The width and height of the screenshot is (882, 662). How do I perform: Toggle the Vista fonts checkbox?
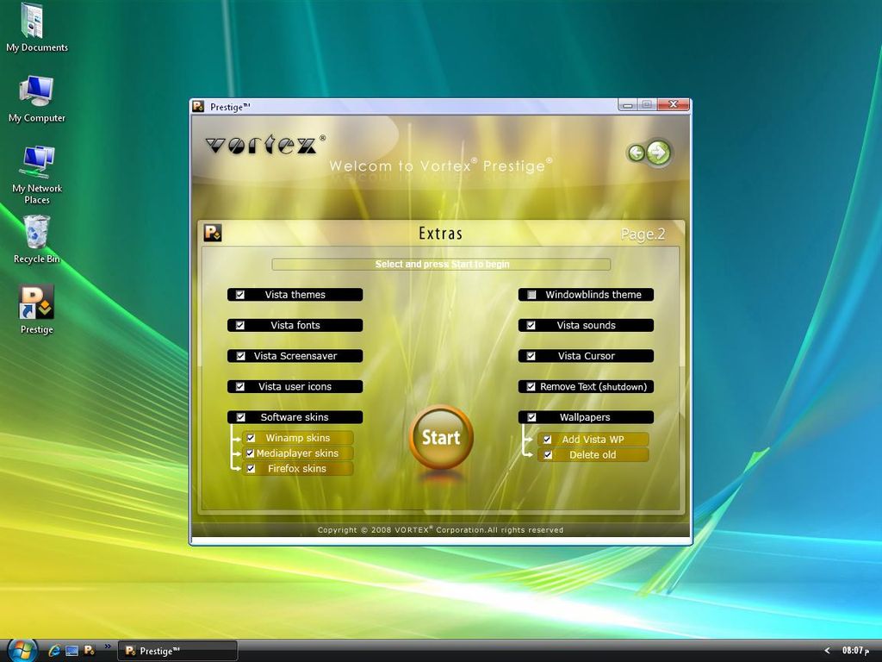[x=240, y=325]
